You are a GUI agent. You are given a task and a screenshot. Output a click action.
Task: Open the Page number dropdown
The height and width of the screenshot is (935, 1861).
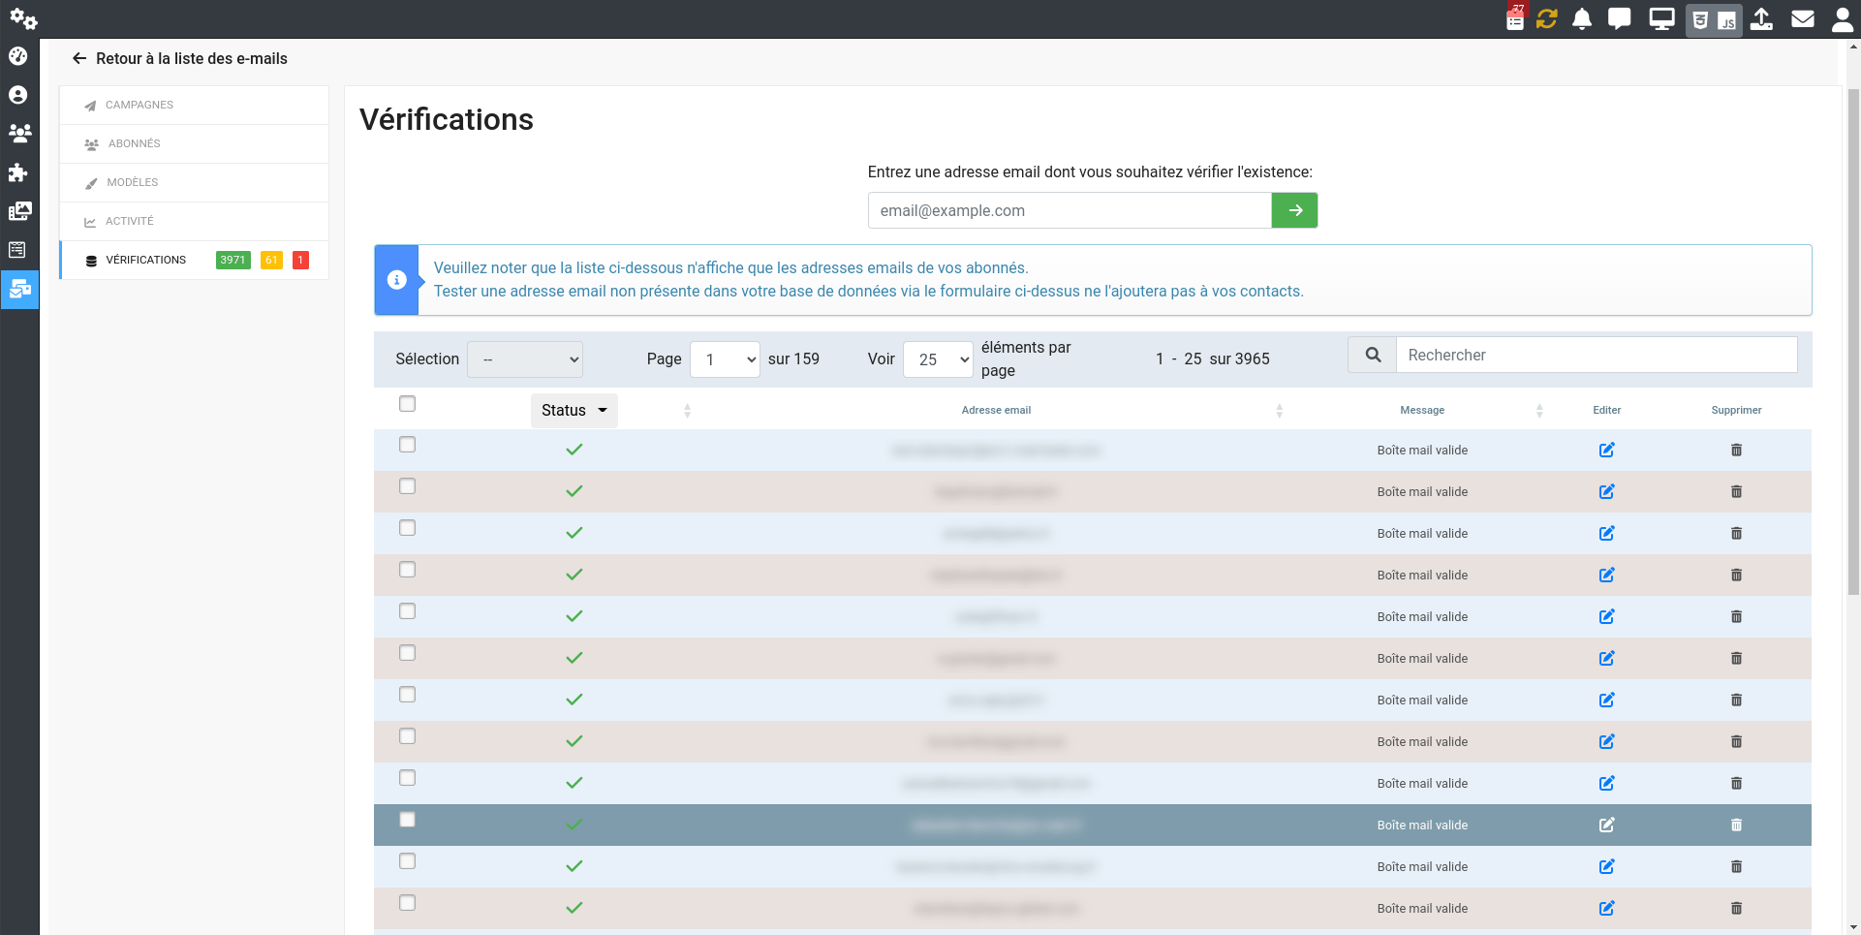(725, 359)
